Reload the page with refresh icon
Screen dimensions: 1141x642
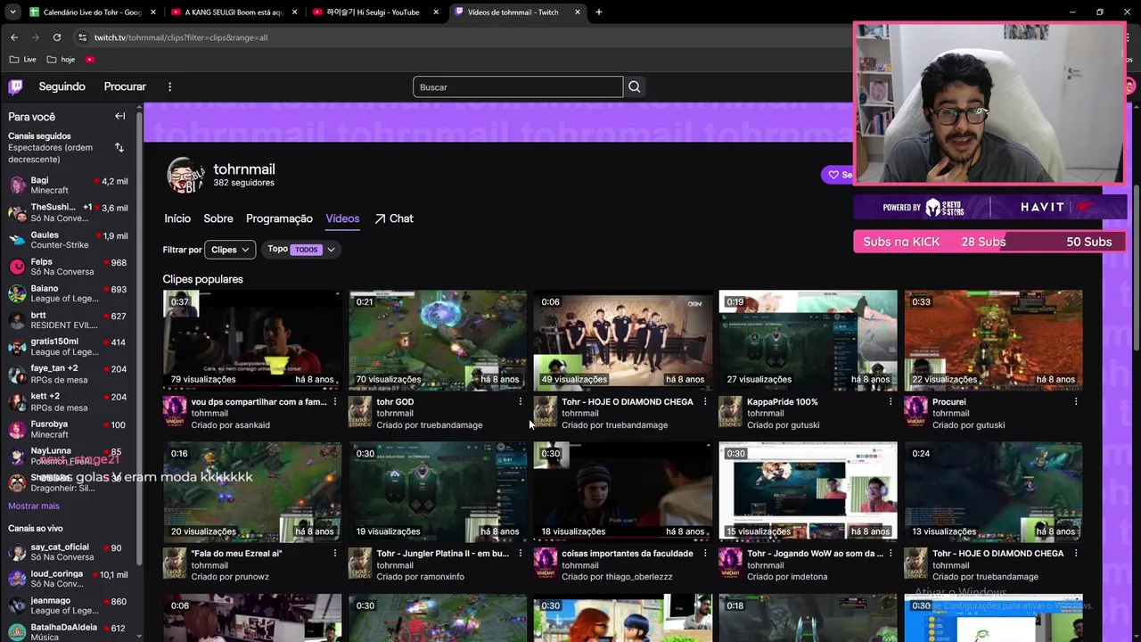coord(57,37)
